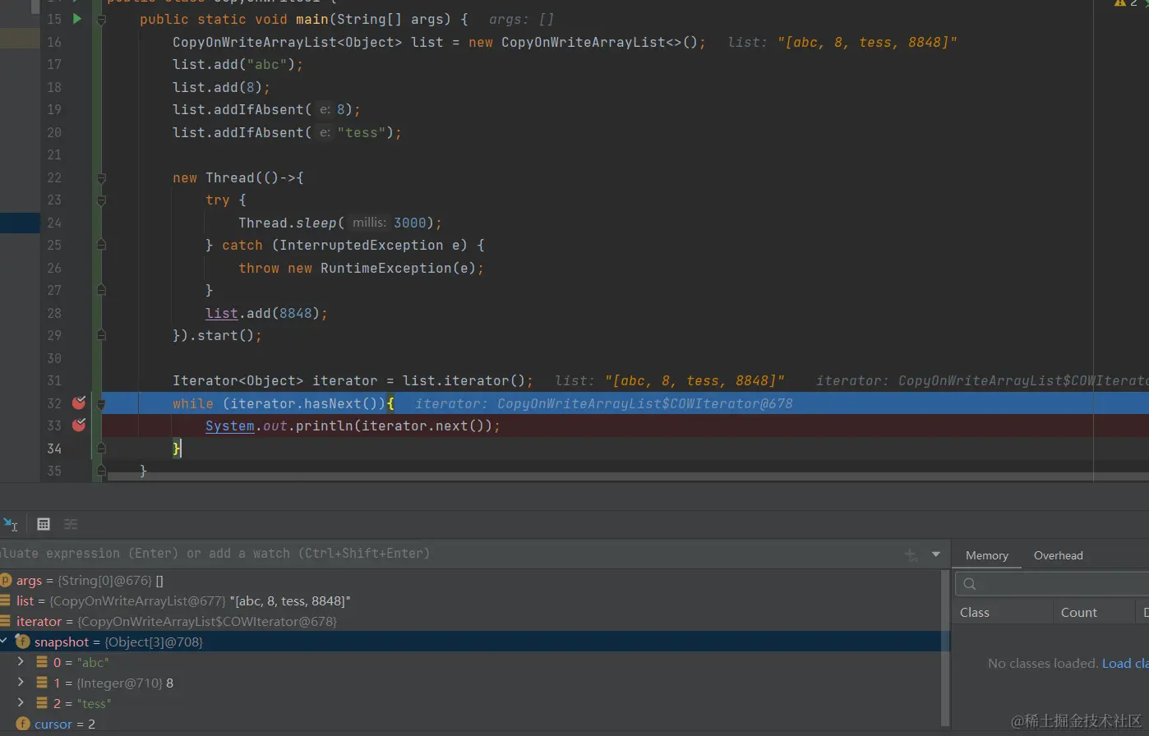Fold the while loop at line 32

(101, 403)
